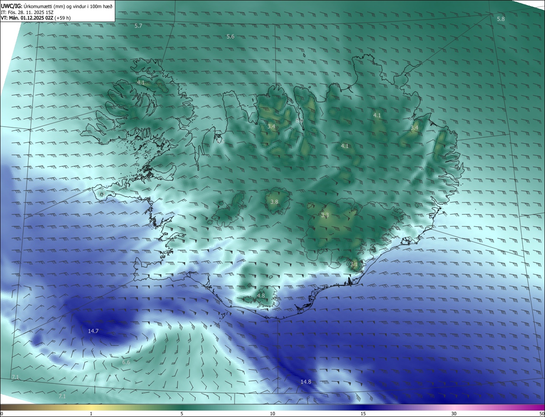Click the 8.0 value label on the map
Screen dimensions: 545x417
(299, 121)
